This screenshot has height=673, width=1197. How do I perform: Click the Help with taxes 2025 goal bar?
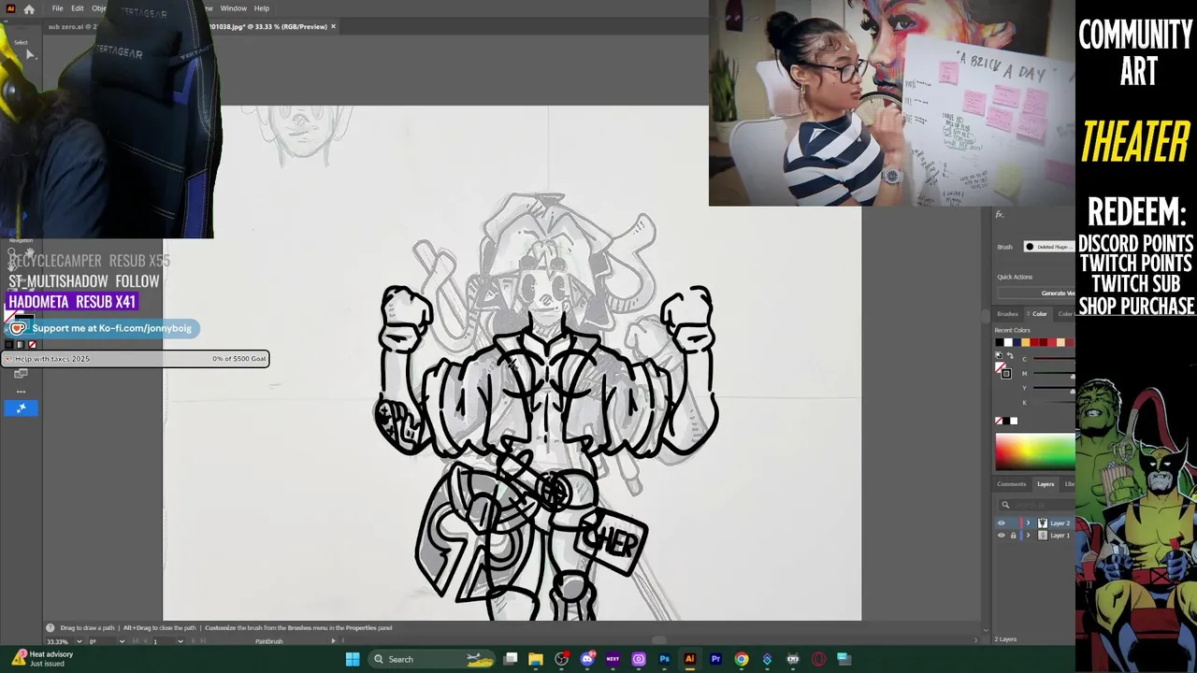point(136,359)
